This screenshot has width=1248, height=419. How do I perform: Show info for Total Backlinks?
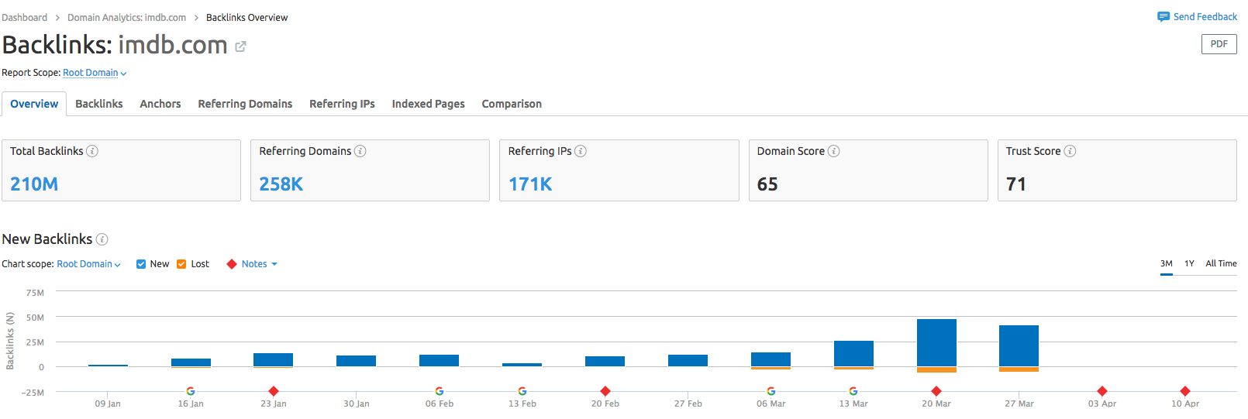pyautogui.click(x=92, y=151)
